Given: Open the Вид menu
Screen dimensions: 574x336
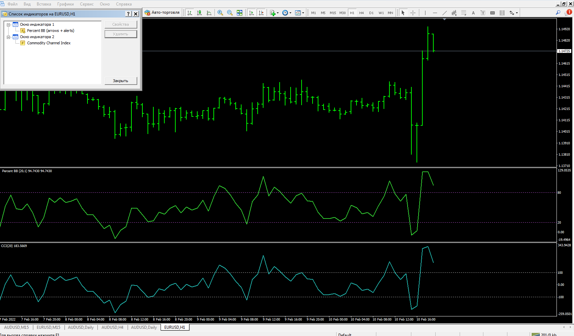Looking at the screenshot, I should pyautogui.click(x=27, y=4).
